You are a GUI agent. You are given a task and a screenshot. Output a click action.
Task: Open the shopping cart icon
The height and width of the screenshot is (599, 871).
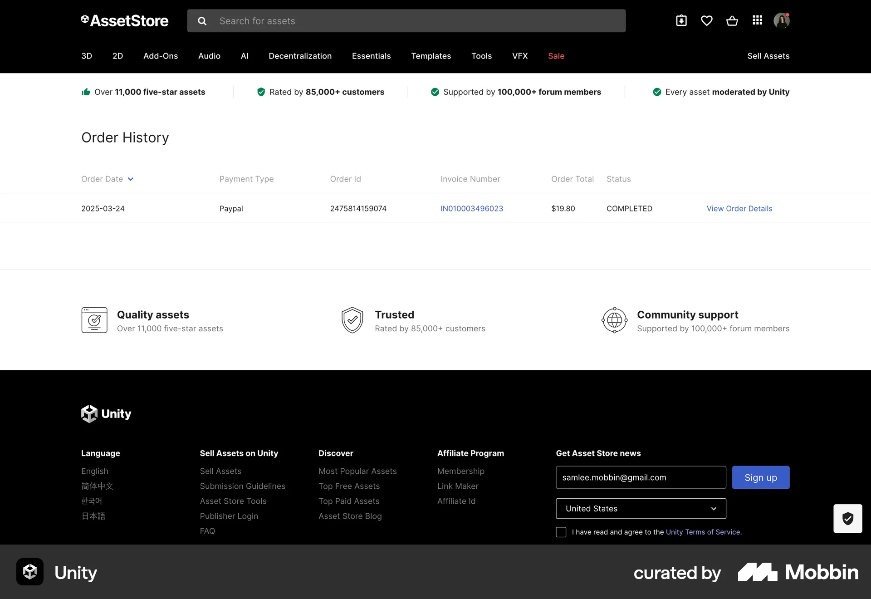tap(732, 20)
